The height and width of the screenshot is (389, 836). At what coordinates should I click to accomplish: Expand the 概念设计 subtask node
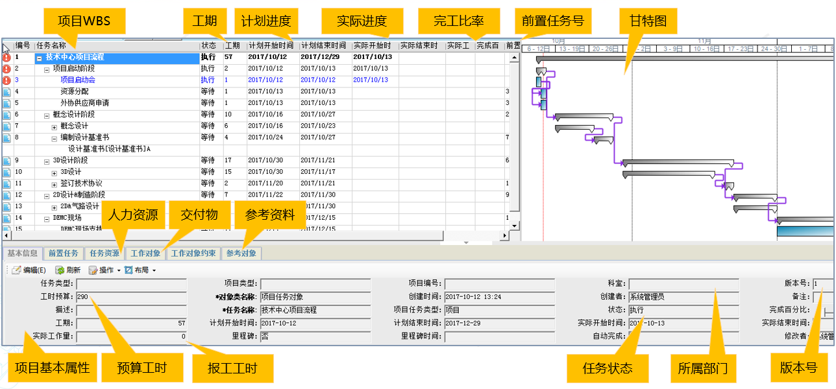click(x=55, y=126)
